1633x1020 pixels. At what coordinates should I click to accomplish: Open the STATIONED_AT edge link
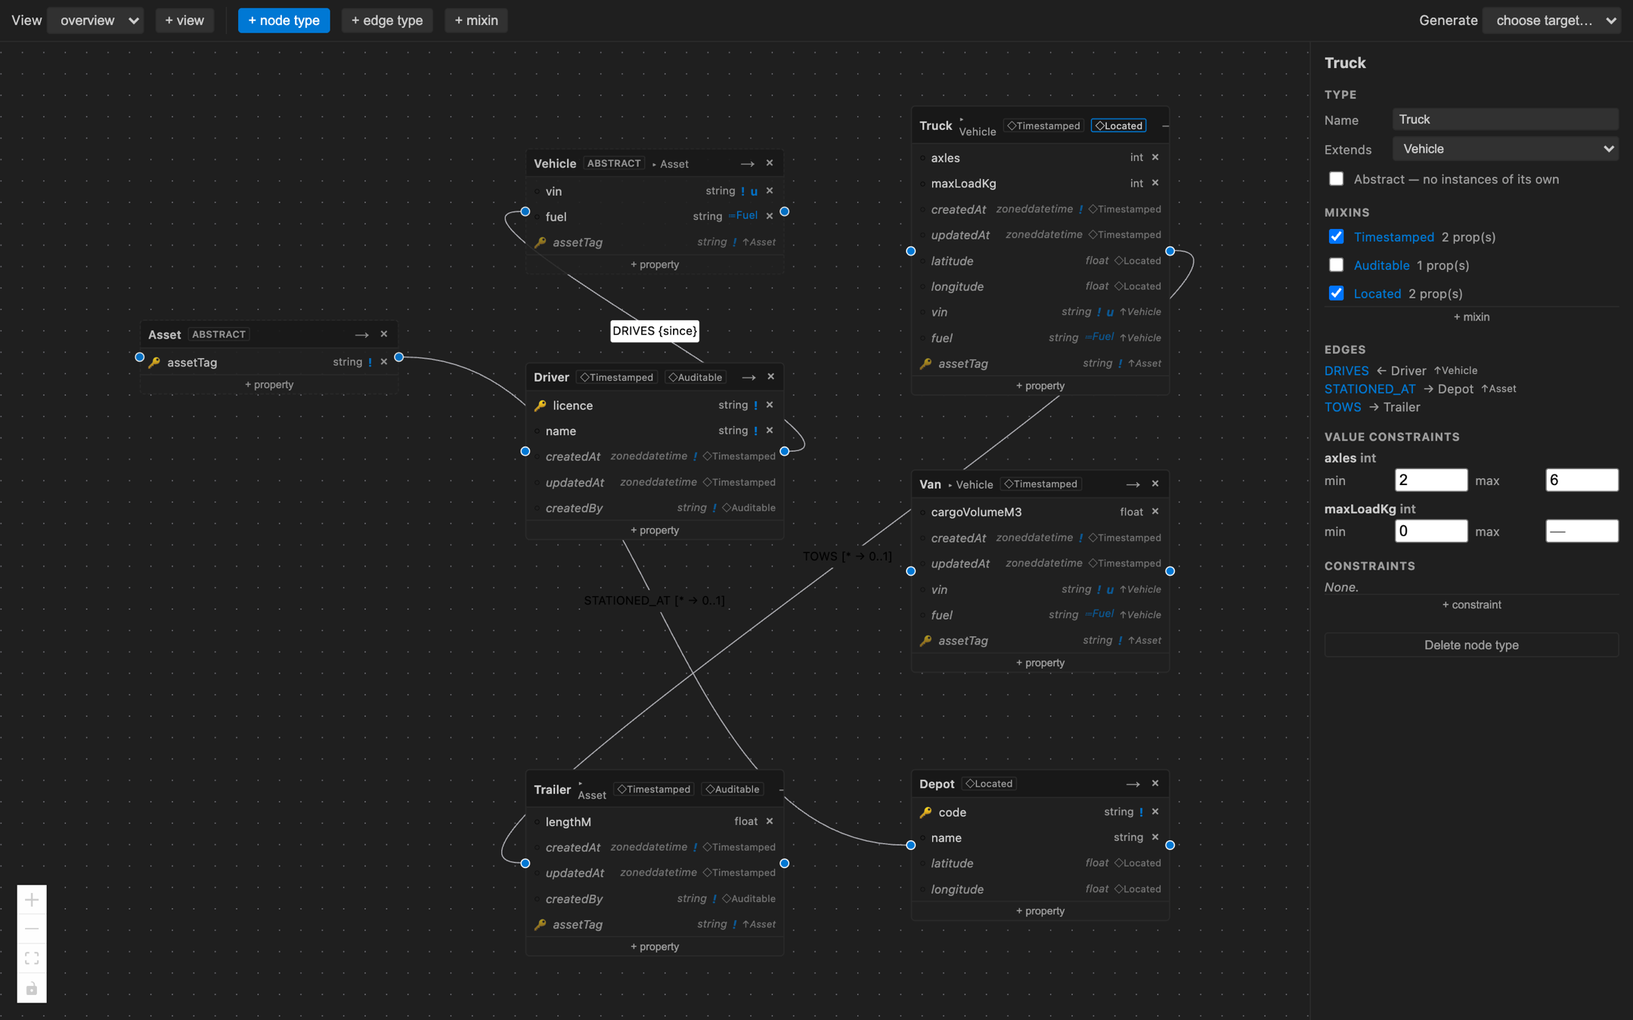click(x=1370, y=388)
